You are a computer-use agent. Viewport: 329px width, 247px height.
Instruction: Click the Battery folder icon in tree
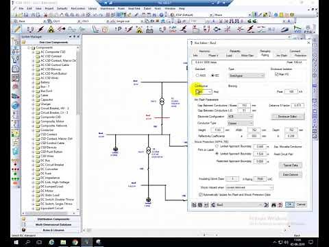(x=38, y=82)
